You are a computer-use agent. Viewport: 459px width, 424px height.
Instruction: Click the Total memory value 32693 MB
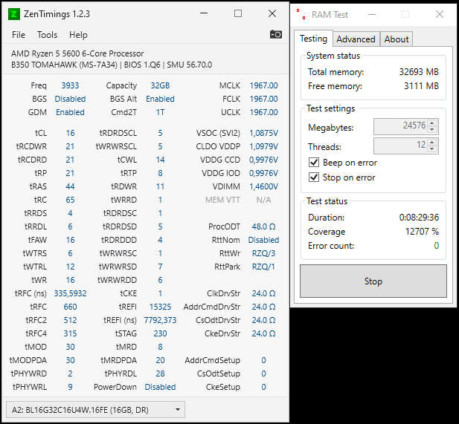tap(419, 71)
